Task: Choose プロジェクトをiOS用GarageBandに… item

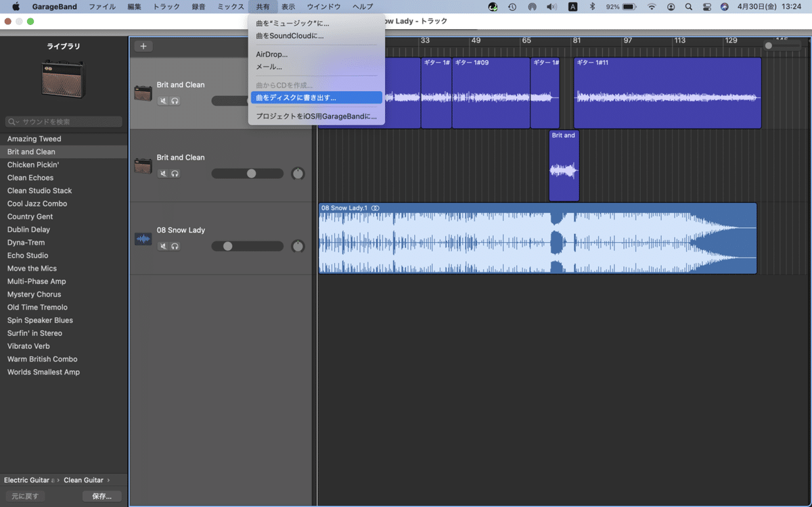Action: 316,116
